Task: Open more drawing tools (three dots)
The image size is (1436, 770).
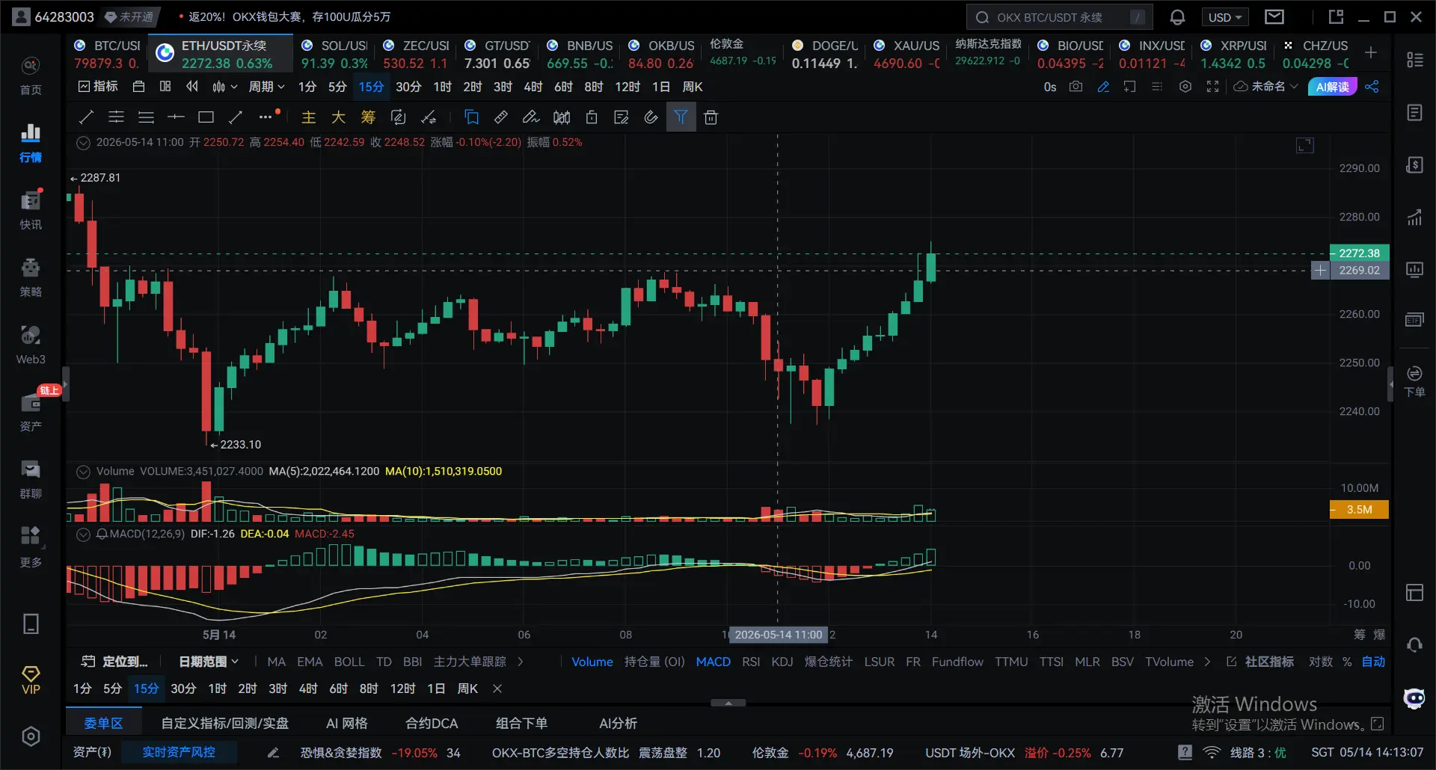Action: point(266,117)
